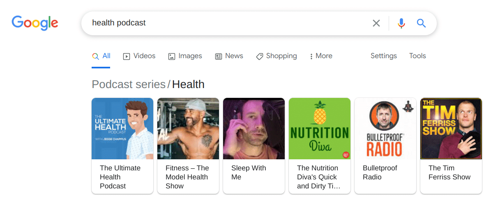Click the Google logo
This screenshot has height=206, width=484.
[x=35, y=23]
